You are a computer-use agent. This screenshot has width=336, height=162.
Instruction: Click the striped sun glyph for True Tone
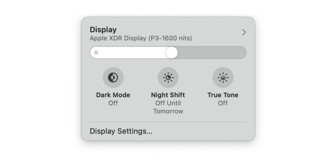pos(223,78)
